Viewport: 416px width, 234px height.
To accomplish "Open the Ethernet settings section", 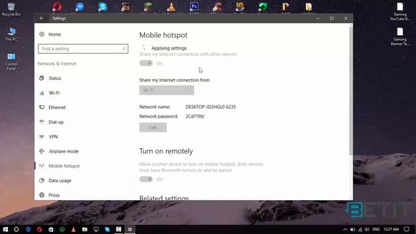I will [57, 107].
